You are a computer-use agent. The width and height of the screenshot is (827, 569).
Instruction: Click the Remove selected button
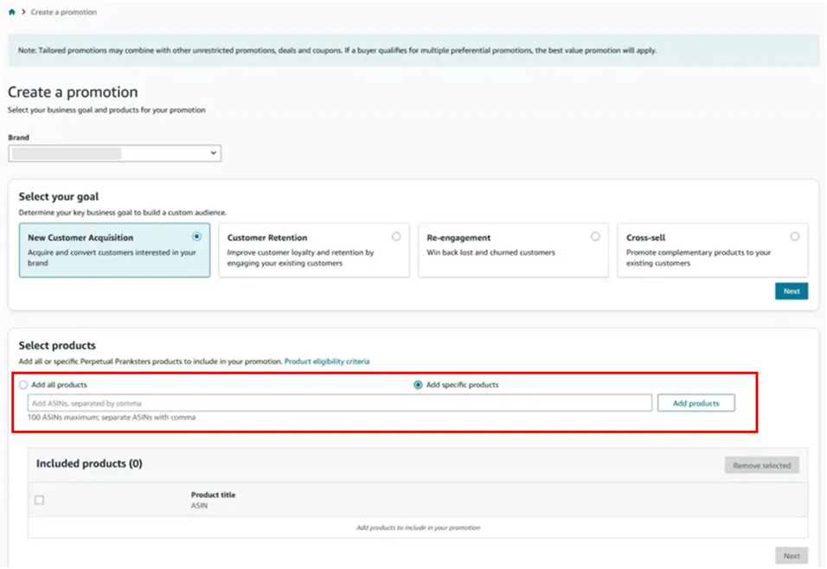coord(761,465)
